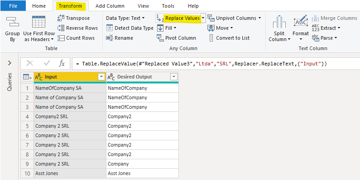Confirm the formula with the checkmark icon

pyautogui.click(x=47, y=63)
